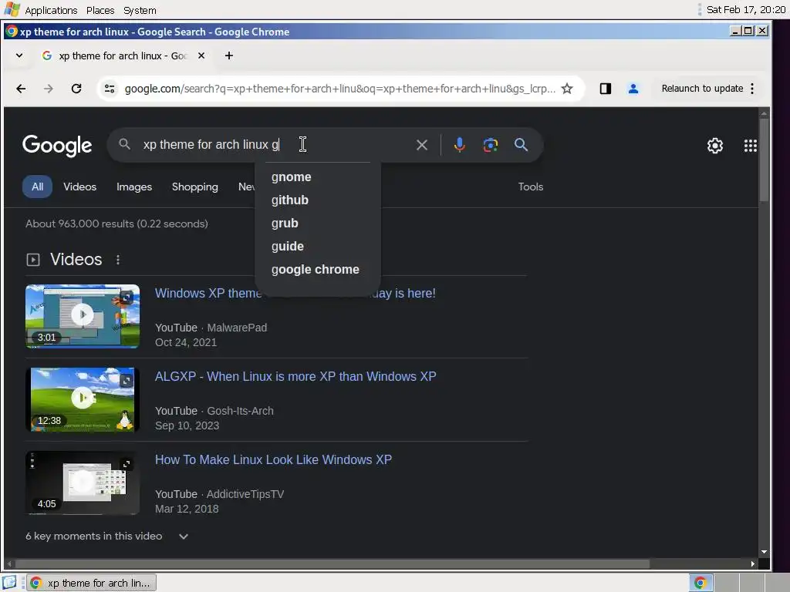Click the YouTube · Gosh-Its-Arch source text
This screenshot has height=592, width=790.
[x=214, y=411]
